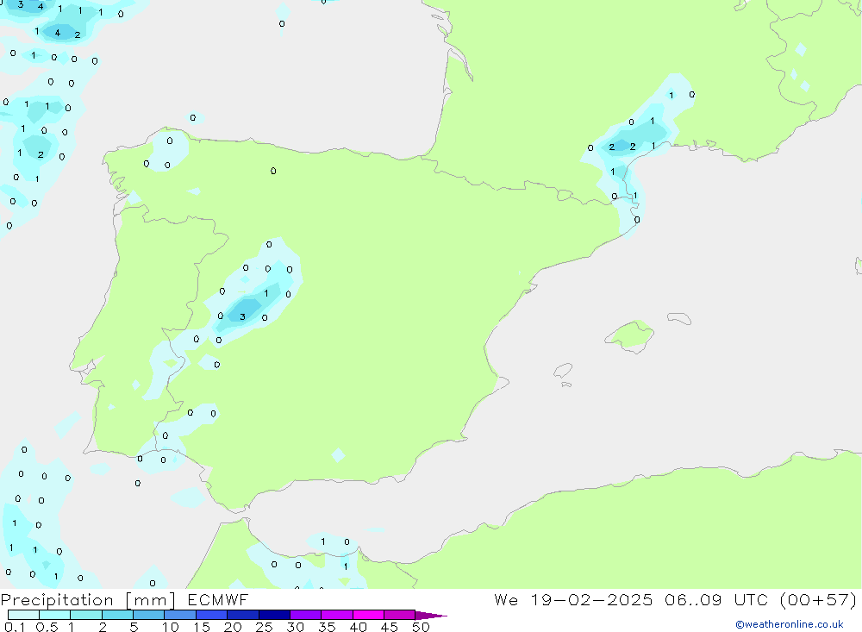
Task: Click the Ibiza island outline
Action: point(563,370)
